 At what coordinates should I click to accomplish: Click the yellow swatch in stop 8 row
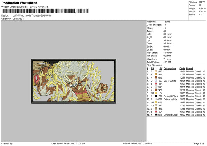point(156,93)
